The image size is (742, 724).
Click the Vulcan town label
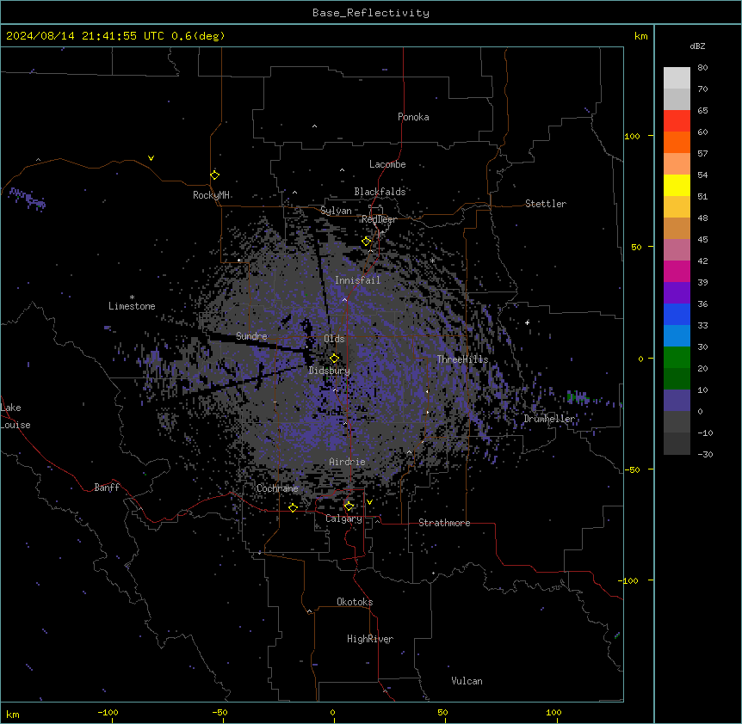pyautogui.click(x=467, y=681)
